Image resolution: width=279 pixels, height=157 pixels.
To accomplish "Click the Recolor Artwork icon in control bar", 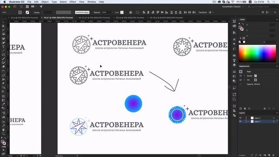I will pyautogui.click(x=131, y=12).
